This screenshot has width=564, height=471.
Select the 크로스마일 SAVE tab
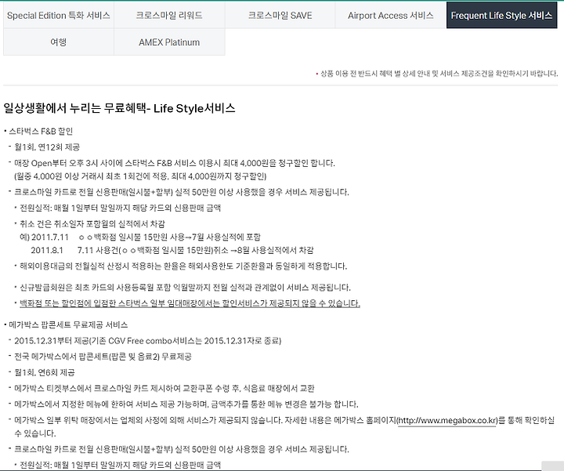coord(280,15)
